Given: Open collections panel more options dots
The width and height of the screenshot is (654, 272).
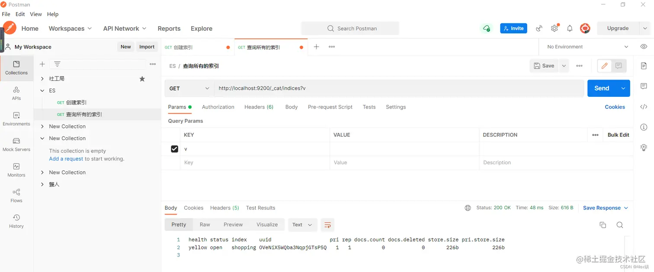Looking at the screenshot, I should [x=153, y=64].
